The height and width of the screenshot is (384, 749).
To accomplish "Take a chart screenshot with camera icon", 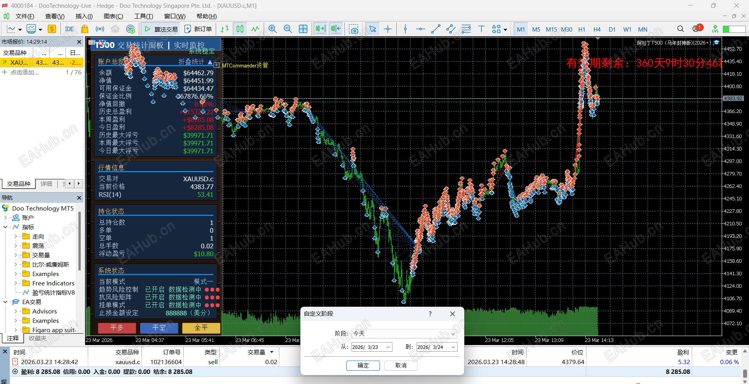I will click(x=353, y=29).
